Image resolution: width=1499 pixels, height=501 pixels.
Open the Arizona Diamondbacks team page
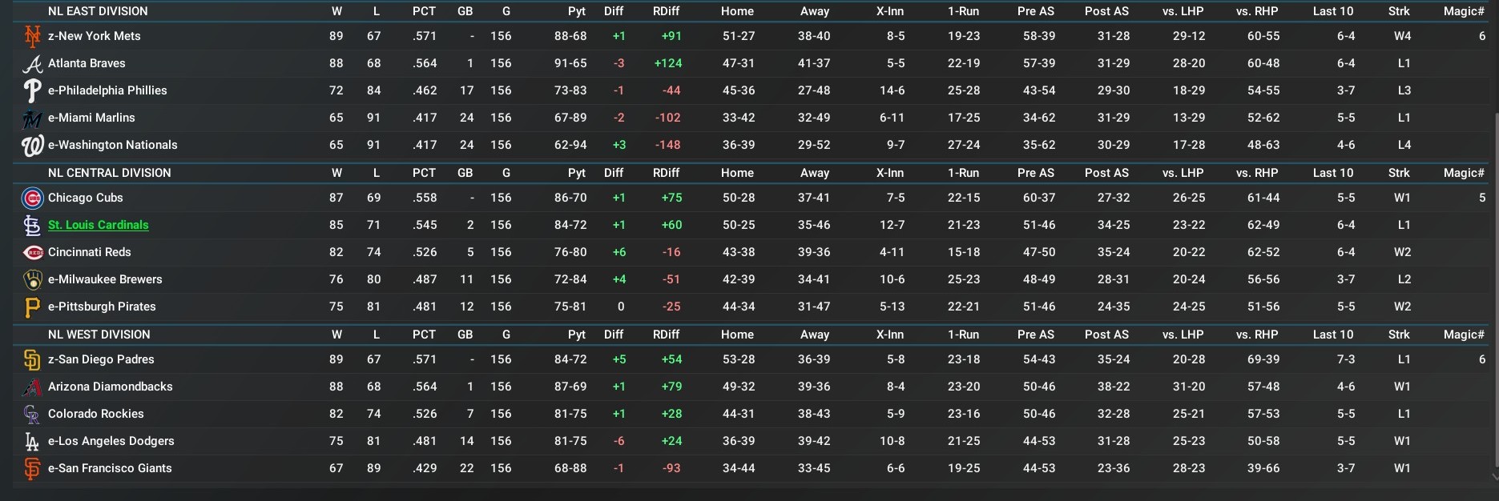(111, 387)
